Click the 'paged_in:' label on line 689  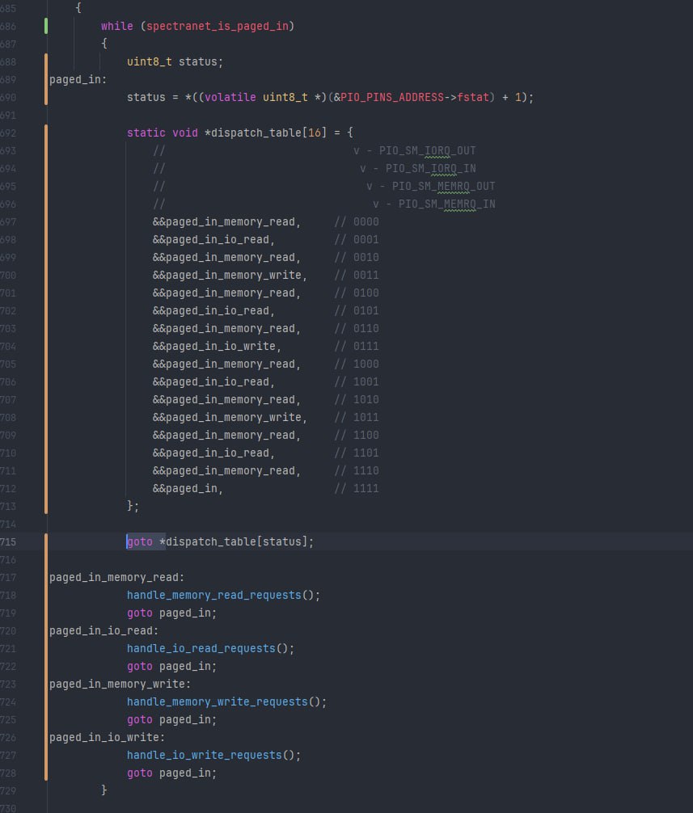coord(78,79)
